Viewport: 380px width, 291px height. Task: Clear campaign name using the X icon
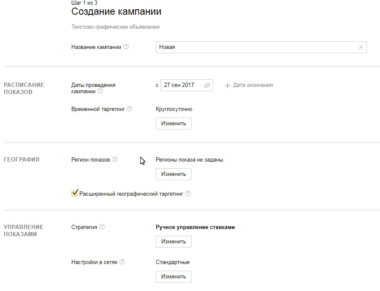coord(361,47)
